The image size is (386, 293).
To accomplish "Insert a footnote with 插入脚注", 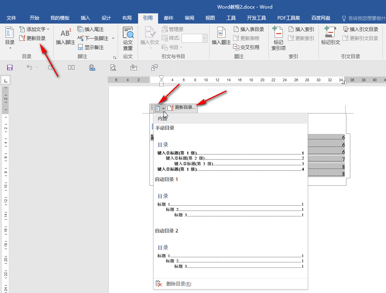I will point(65,37).
